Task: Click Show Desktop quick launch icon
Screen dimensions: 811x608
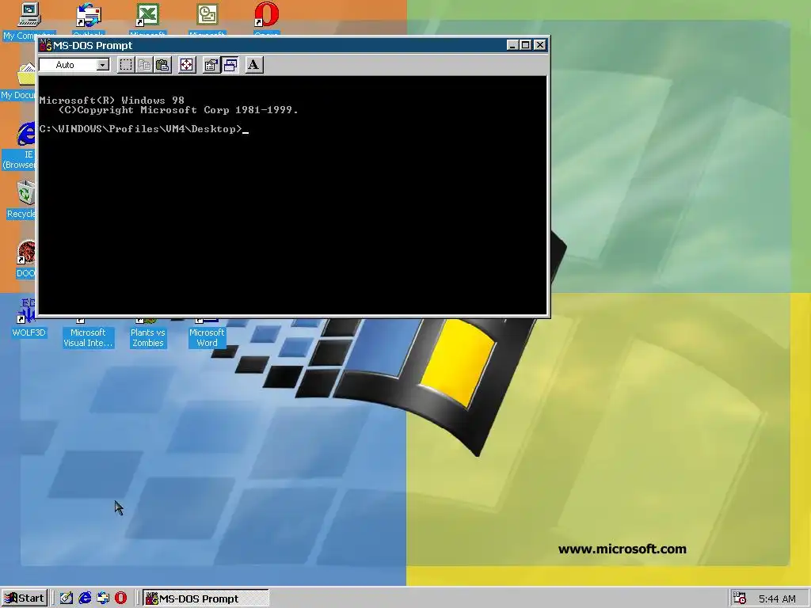Action: tap(67, 598)
